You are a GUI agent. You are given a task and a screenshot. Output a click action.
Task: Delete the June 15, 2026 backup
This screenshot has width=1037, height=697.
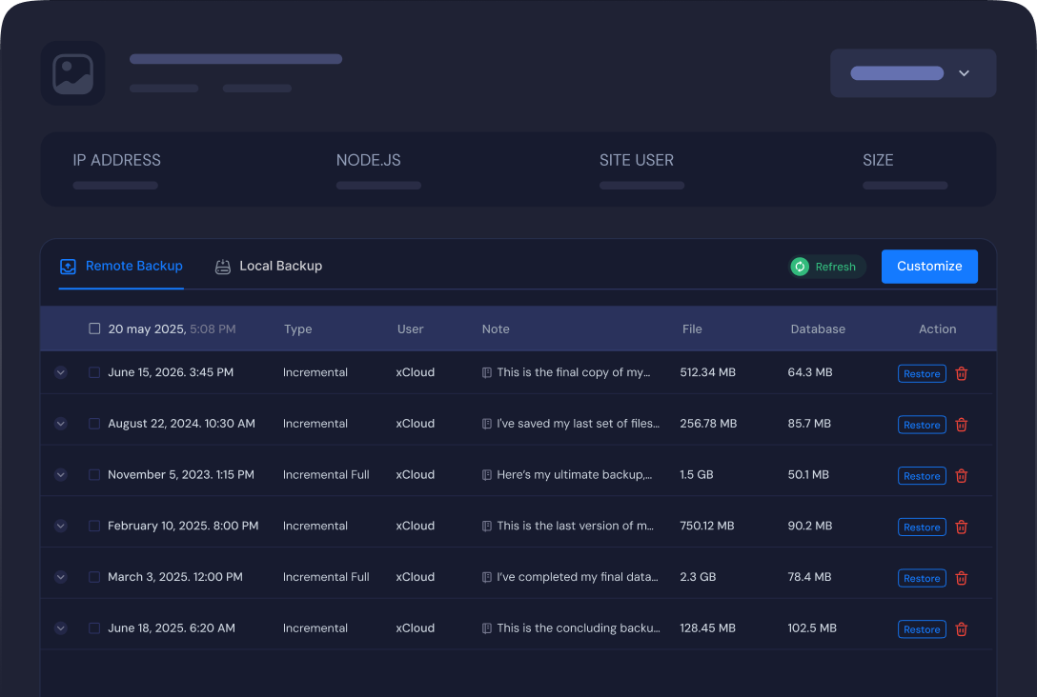tap(961, 373)
